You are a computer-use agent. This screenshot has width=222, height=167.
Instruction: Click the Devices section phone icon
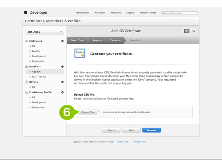[x=27, y=82]
